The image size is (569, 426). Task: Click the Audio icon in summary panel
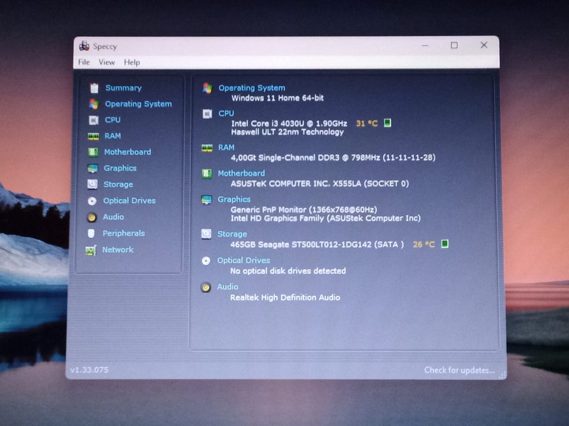click(x=206, y=288)
